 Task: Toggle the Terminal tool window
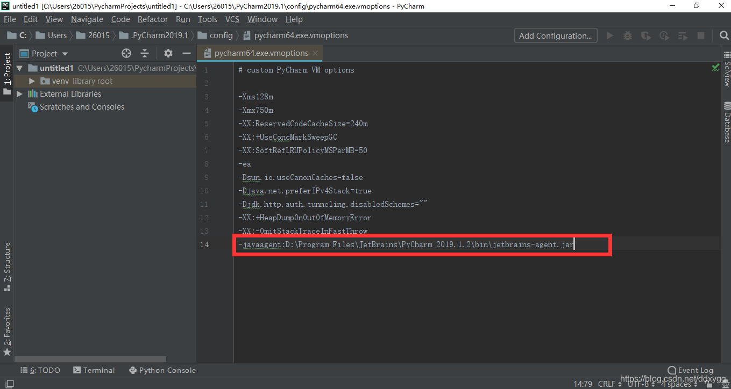tap(94, 370)
